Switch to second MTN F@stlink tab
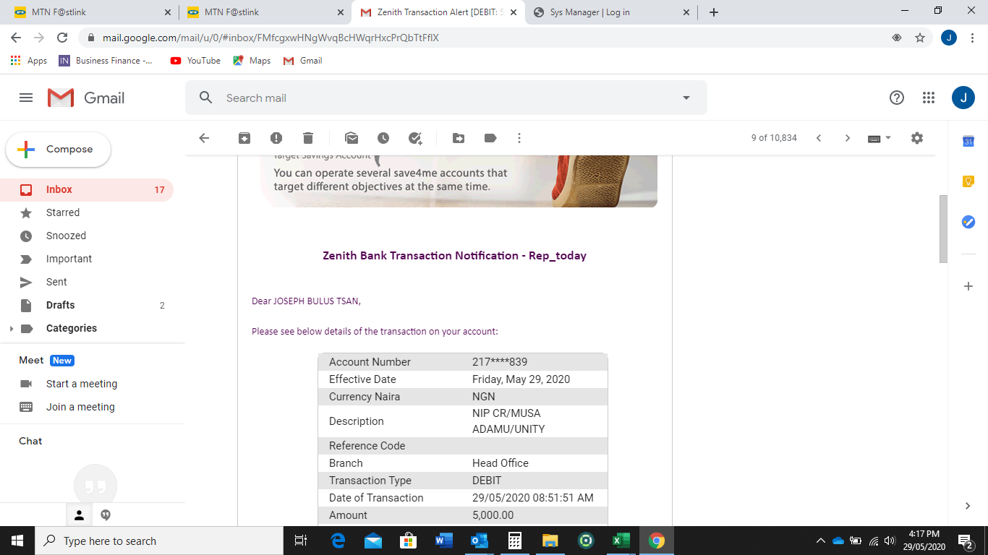Viewport: 988px width, 555px height. (265, 12)
